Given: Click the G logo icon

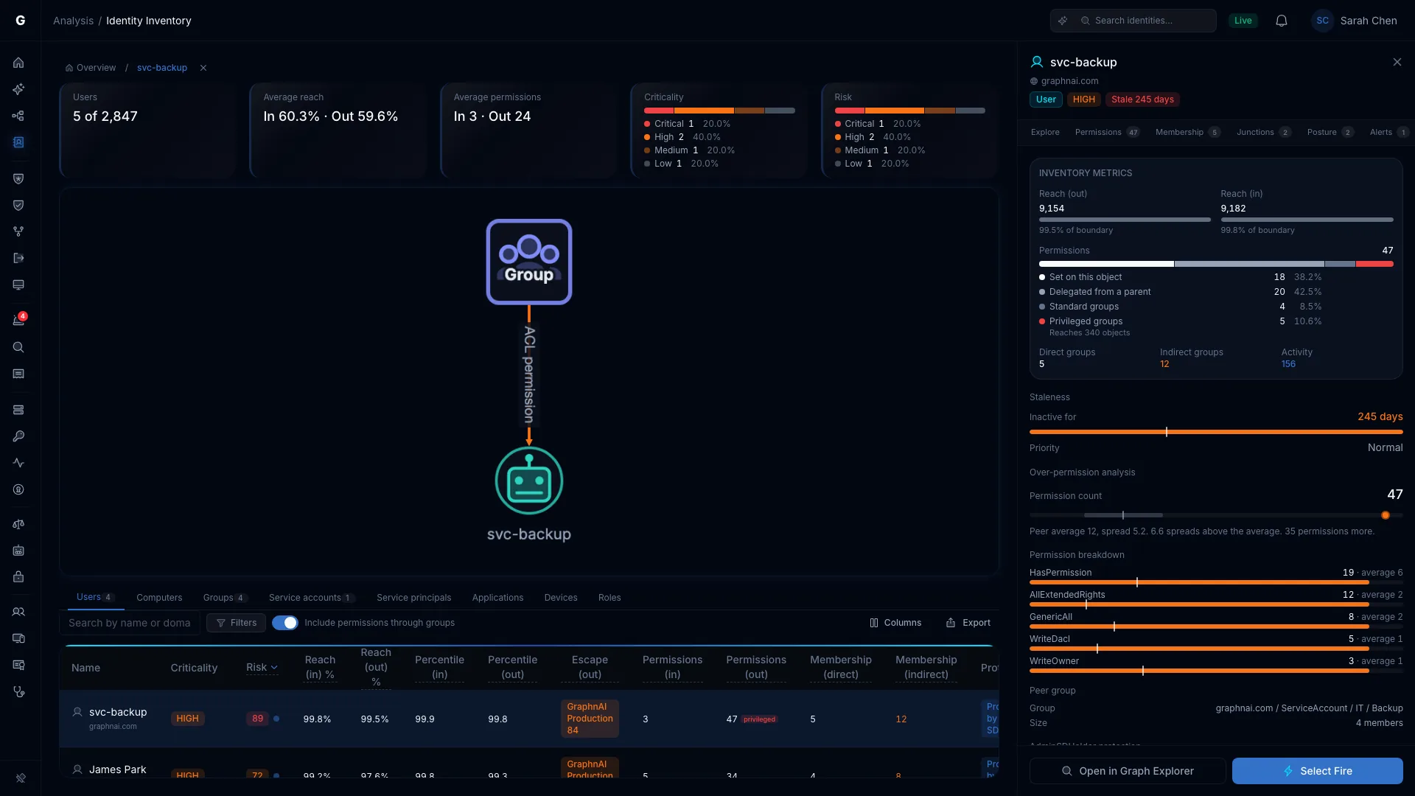Looking at the screenshot, I should 21,21.
